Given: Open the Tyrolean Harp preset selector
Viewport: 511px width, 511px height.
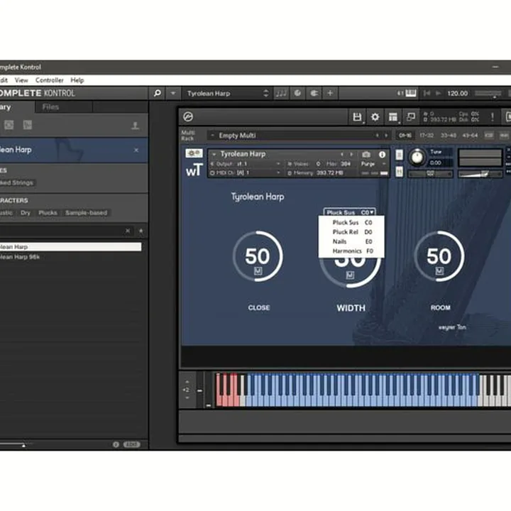Looking at the screenshot, I should 228,94.
